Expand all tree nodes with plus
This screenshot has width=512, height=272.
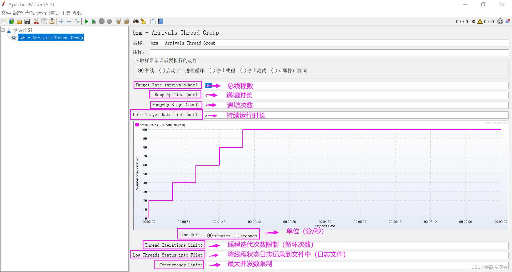click(61, 21)
